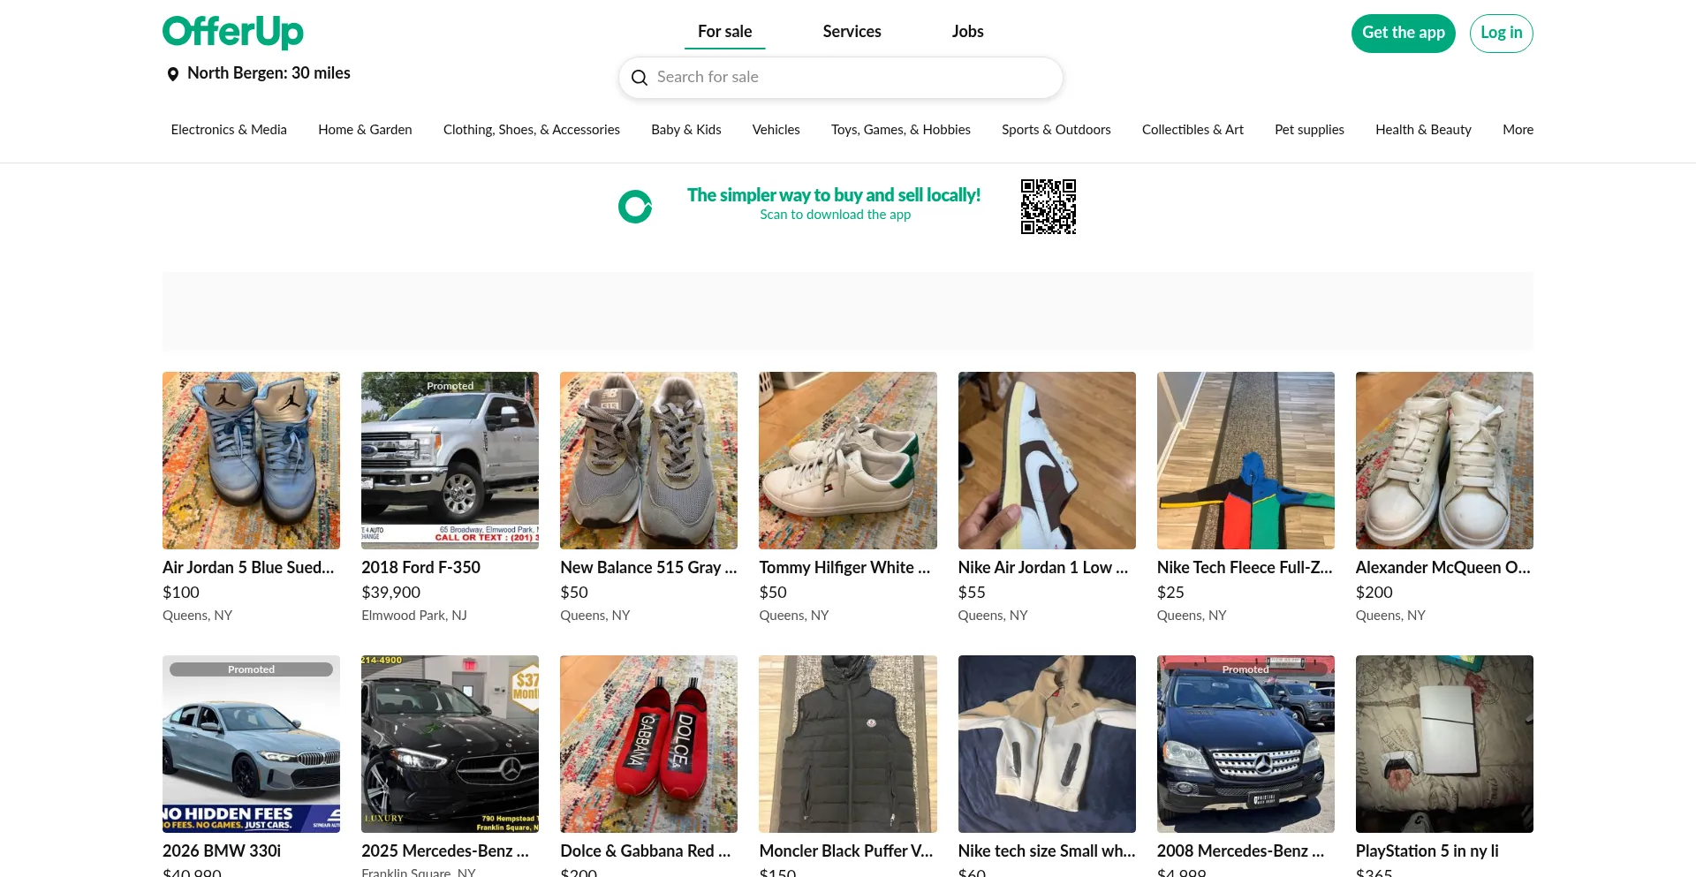1696x877 pixels.
Task: Click '2008 Mercedes-Benz ...' listing title
Action: click(x=1241, y=851)
